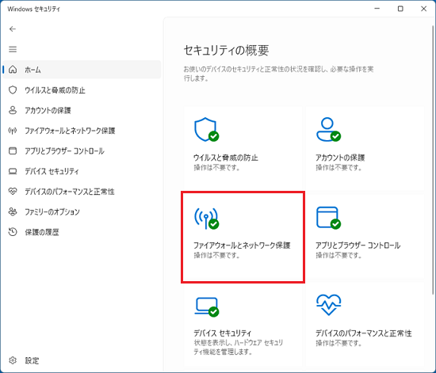Screen dimensions: 436x373
Task: Open ウイルスと脅威の防止 in the sidebar
Action: point(82,90)
